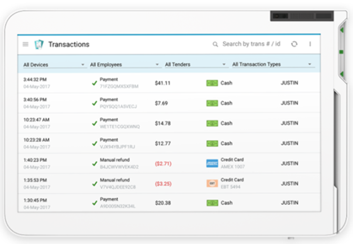Open the All Transaction Types dropdown
Image resolution: width=353 pixels, height=244 pixels.
point(271,65)
